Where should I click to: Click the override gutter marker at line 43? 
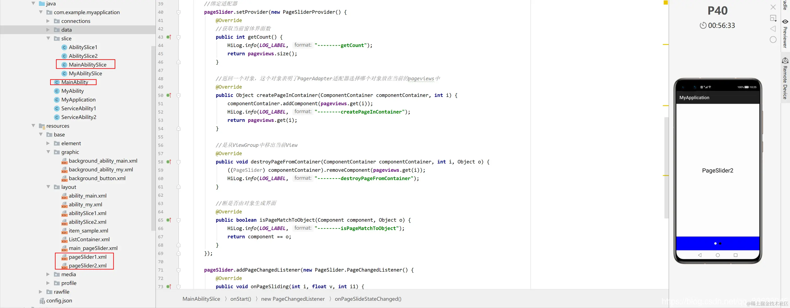pyautogui.click(x=168, y=37)
